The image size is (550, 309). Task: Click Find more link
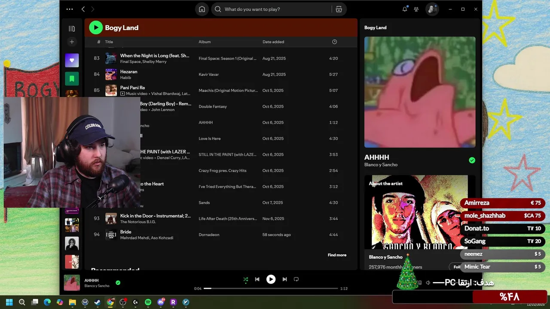tap(337, 255)
